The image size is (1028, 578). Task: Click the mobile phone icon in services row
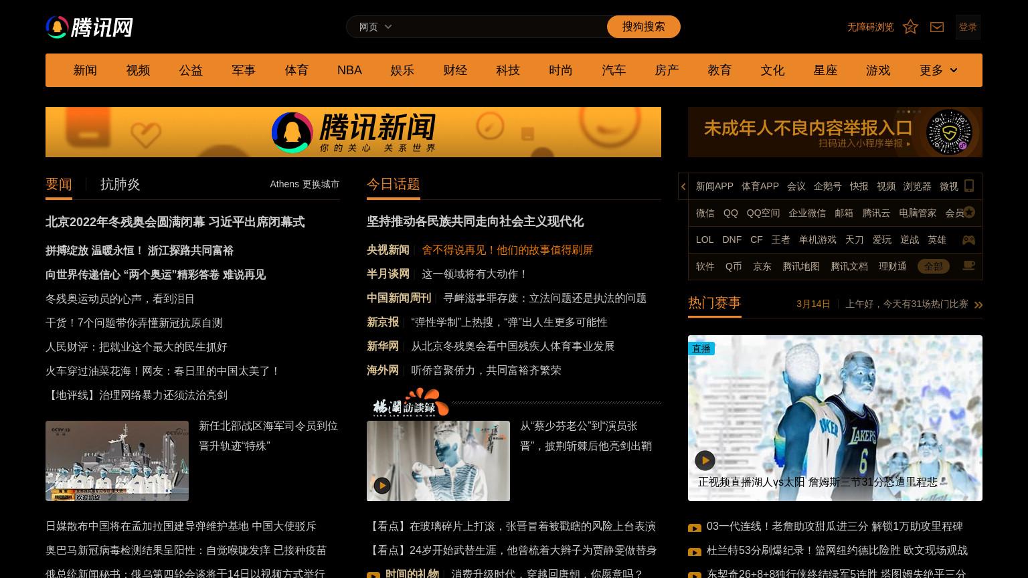[968, 186]
